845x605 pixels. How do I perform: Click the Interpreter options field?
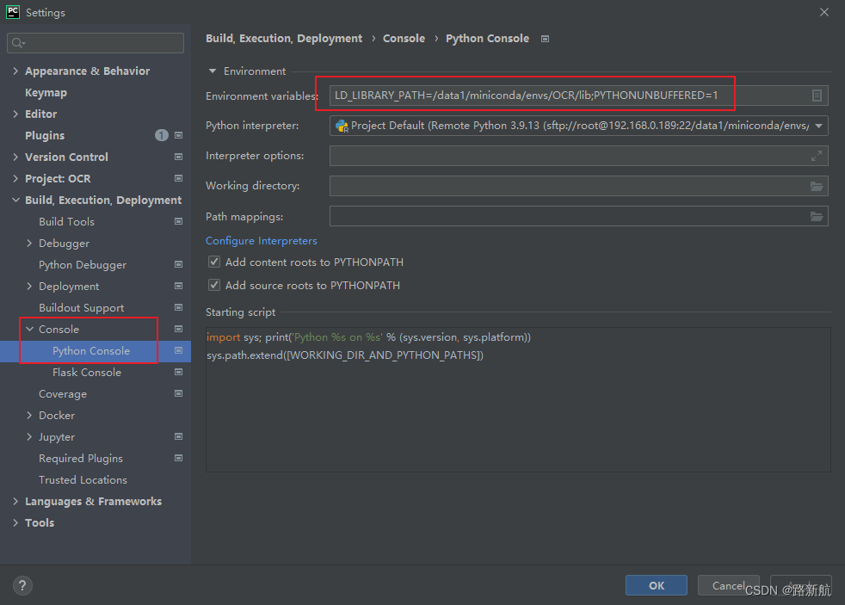579,156
